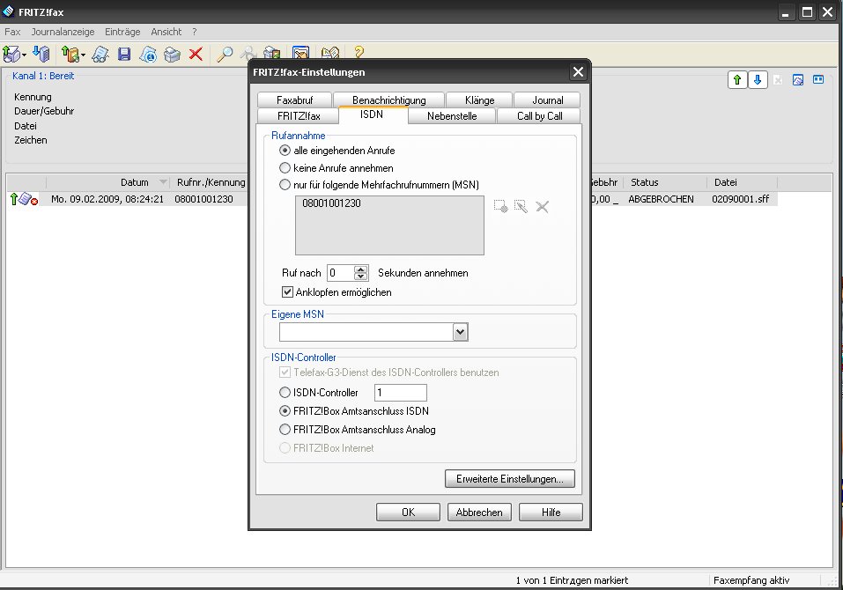Screen dimensions: 843x590
Task: Click the green up arrow button
Action: [x=737, y=80]
